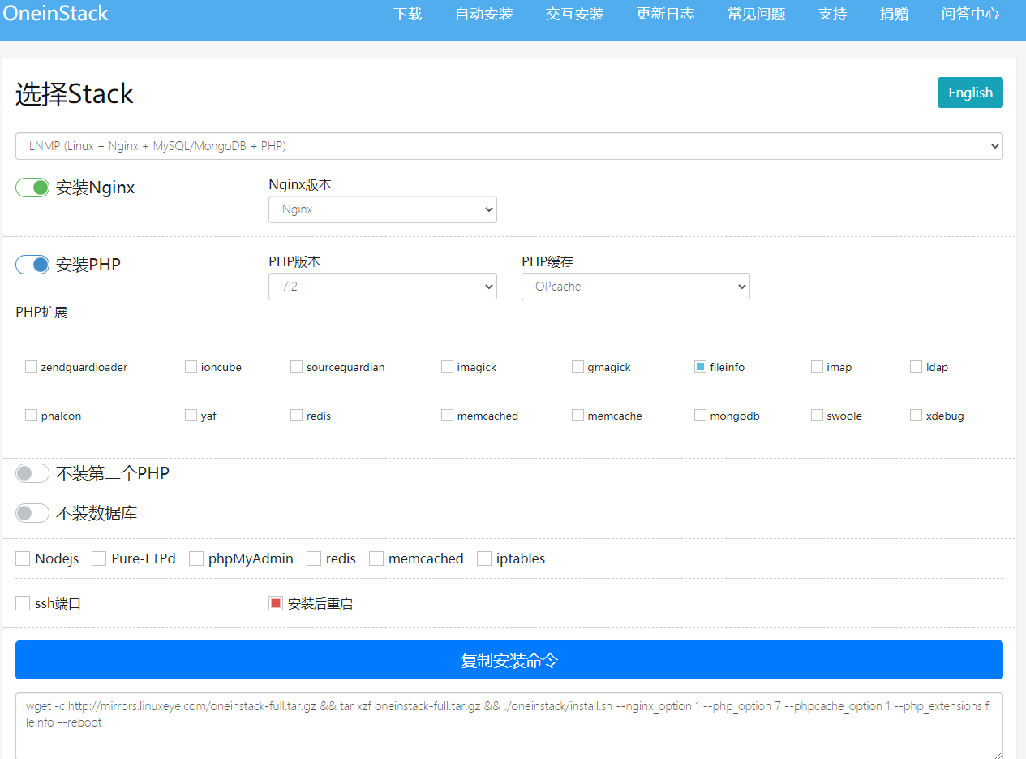
Task: Click inside the install command text area
Action: pyautogui.click(x=509, y=726)
